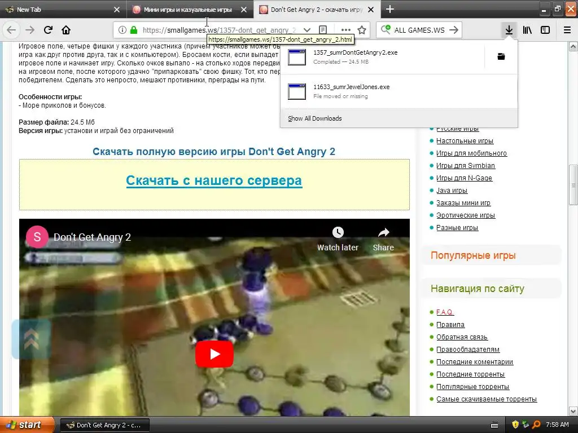This screenshot has width=578, height=433.
Task: Click the Скачать с нашего сервера link
Action: point(214,180)
